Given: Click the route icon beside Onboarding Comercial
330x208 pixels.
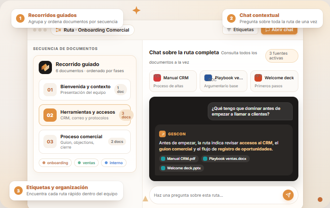Looking at the screenshot, I should click(x=58, y=30).
